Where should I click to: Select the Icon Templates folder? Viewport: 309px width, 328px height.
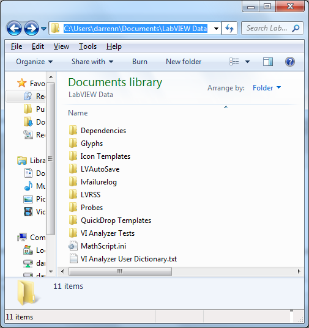click(100, 156)
